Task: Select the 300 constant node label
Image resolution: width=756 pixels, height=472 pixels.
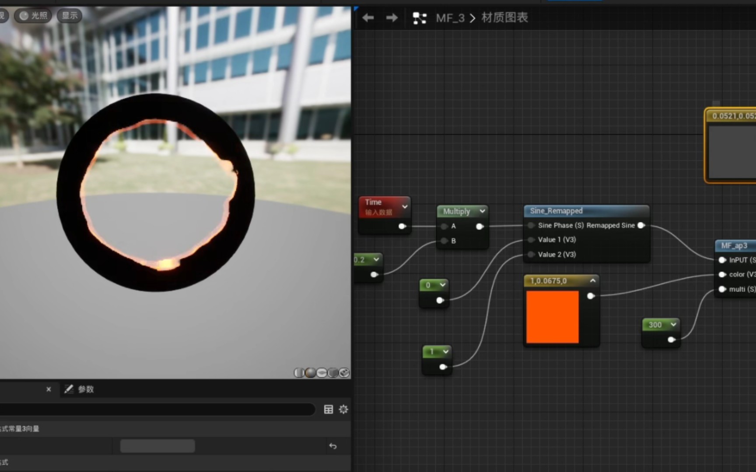Action: pos(655,325)
